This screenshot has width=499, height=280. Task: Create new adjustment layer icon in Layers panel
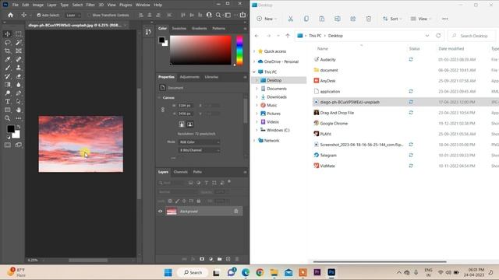[x=211, y=259]
